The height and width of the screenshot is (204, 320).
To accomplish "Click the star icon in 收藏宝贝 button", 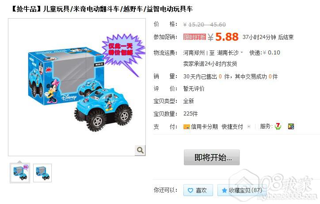I will click(x=224, y=191).
